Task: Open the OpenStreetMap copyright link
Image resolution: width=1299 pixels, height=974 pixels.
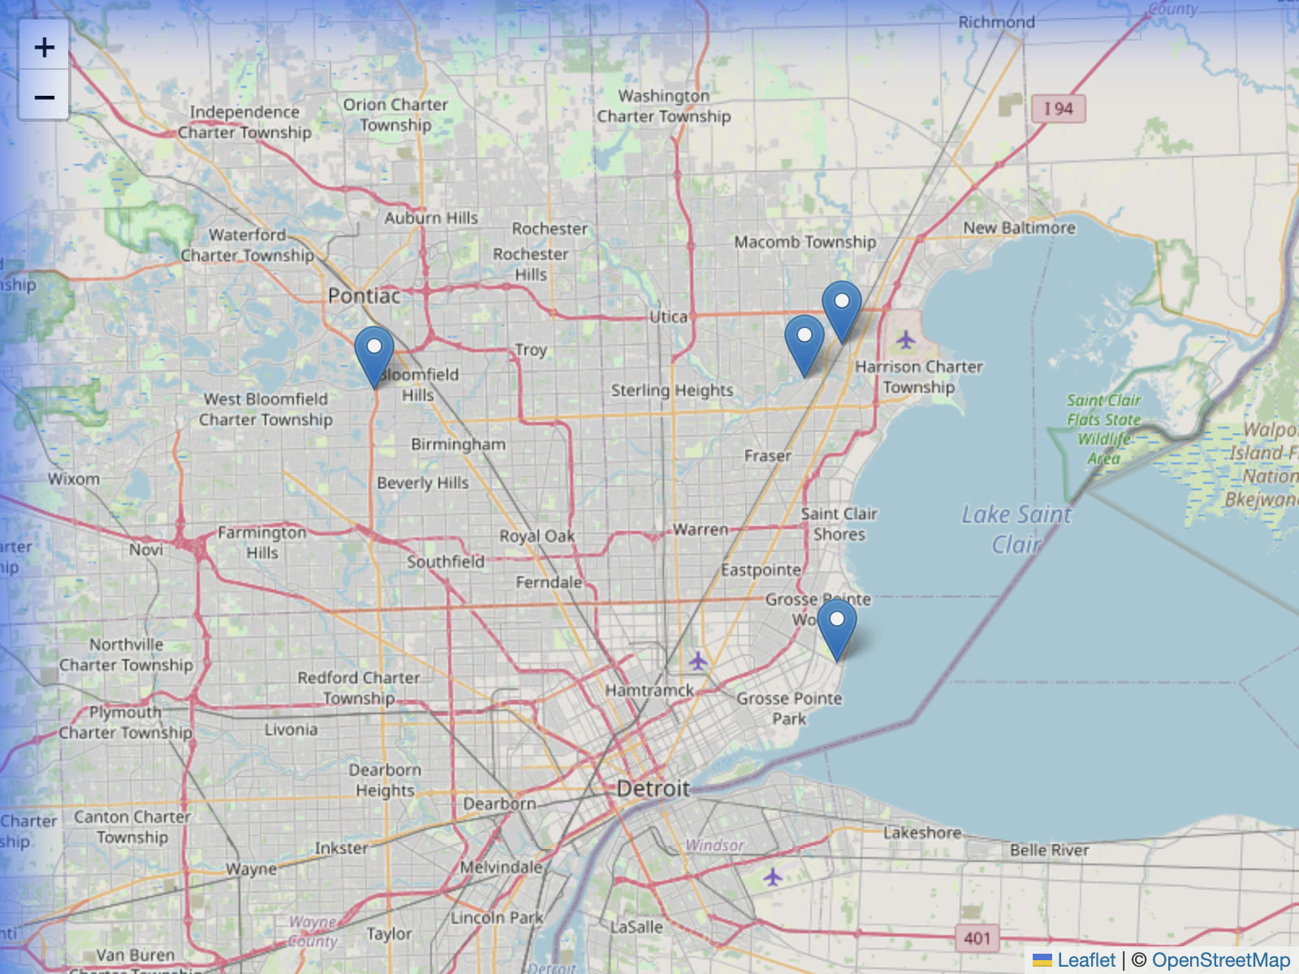Action: pos(1220,960)
